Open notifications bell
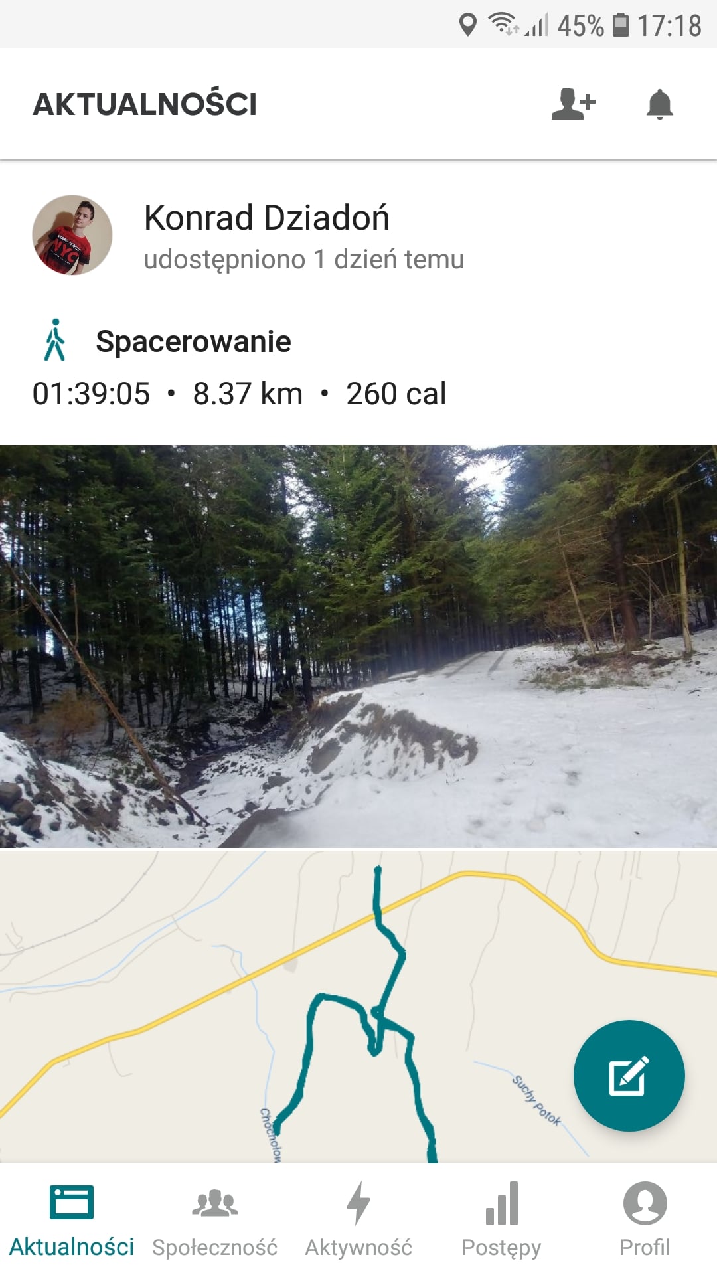This screenshot has height=1275, width=717. 659,104
